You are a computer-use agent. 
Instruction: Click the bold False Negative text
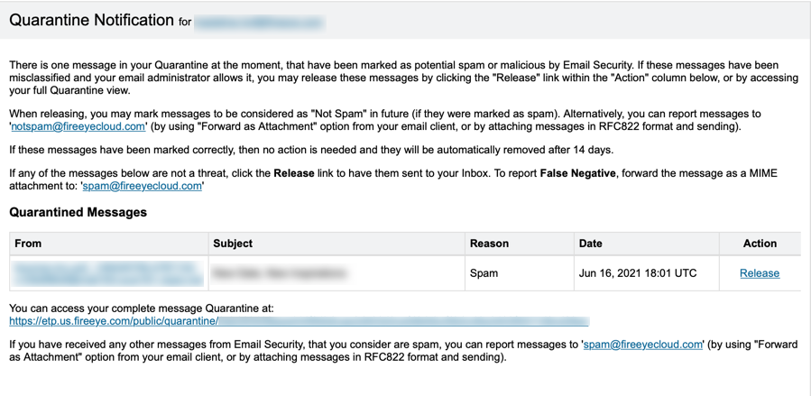[577, 173]
